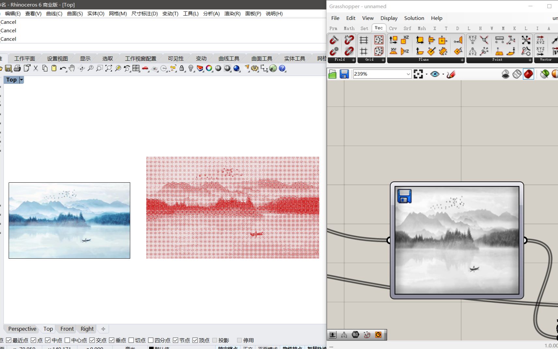The width and height of the screenshot is (558, 349).
Task: Pick the Populate 2D component in Grid group
Action: pos(379,40)
